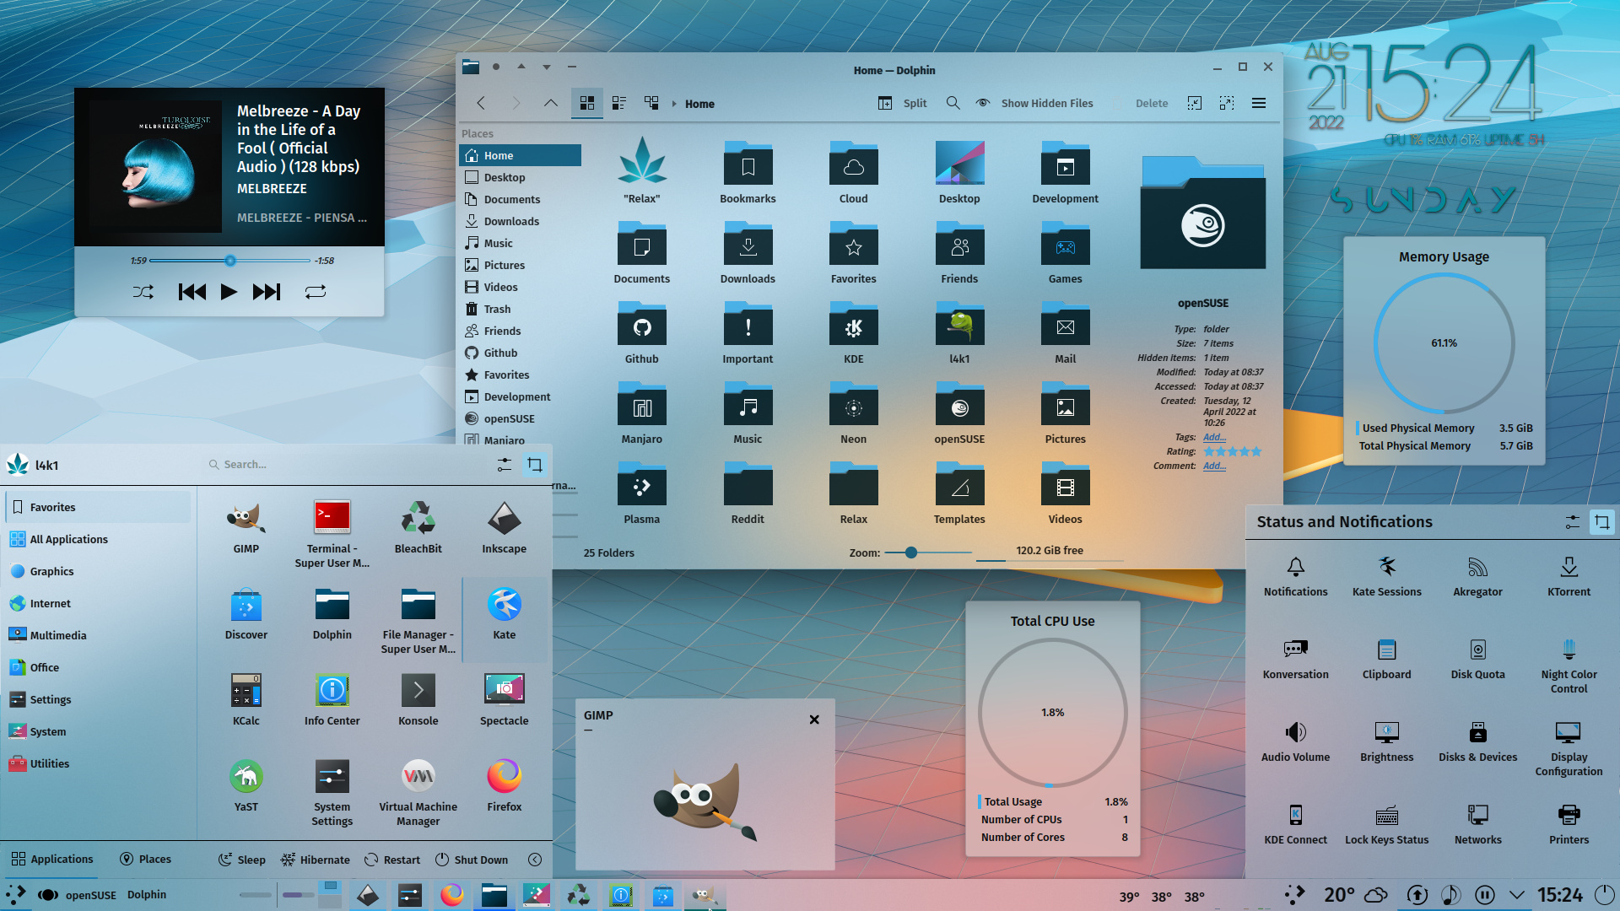Open Audio Volume applet
1620x911 pixels.
1296,741
